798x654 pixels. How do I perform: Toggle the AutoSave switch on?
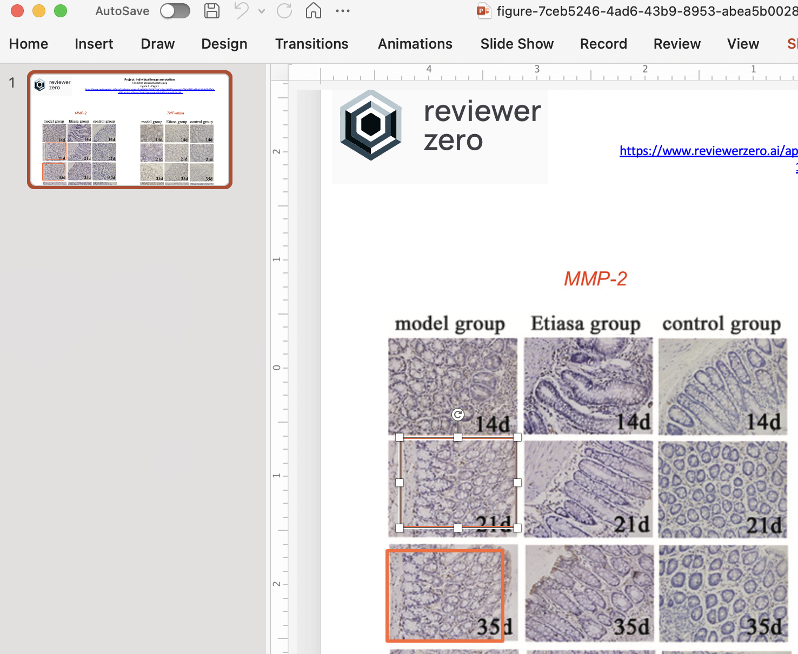coord(175,11)
